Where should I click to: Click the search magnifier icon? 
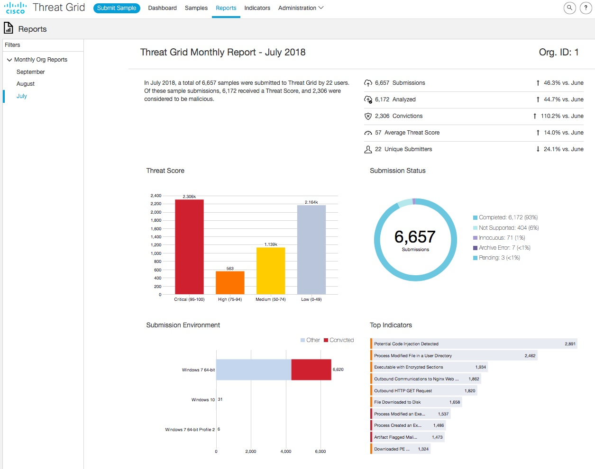click(570, 8)
